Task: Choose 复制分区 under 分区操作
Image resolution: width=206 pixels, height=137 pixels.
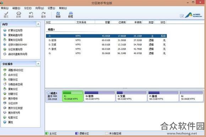Action: (11, 89)
